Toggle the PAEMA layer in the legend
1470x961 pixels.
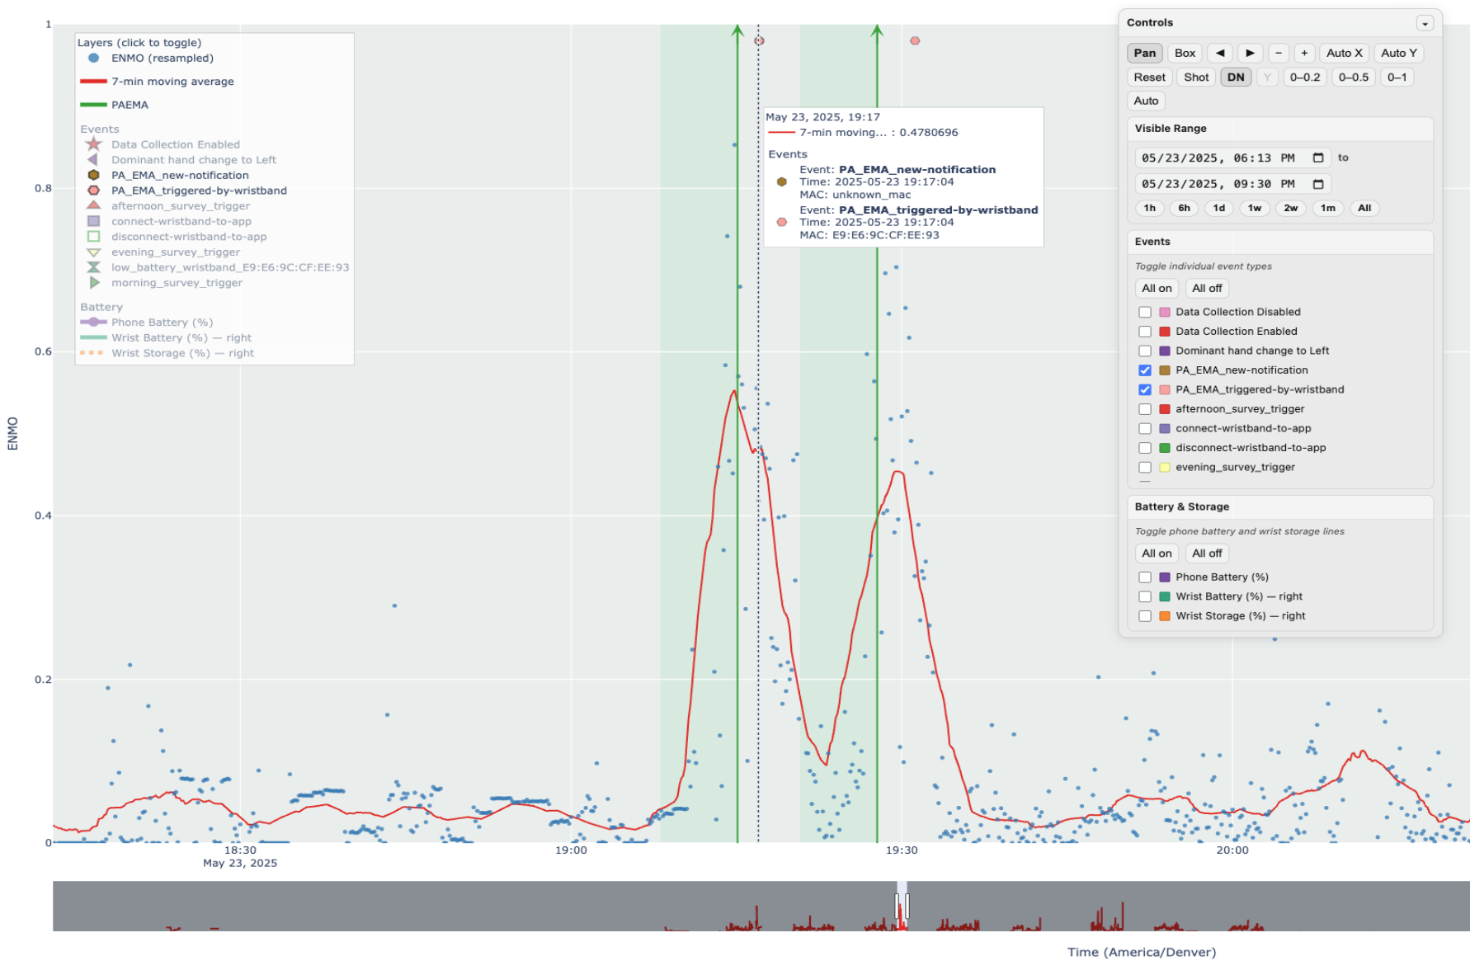(x=128, y=105)
